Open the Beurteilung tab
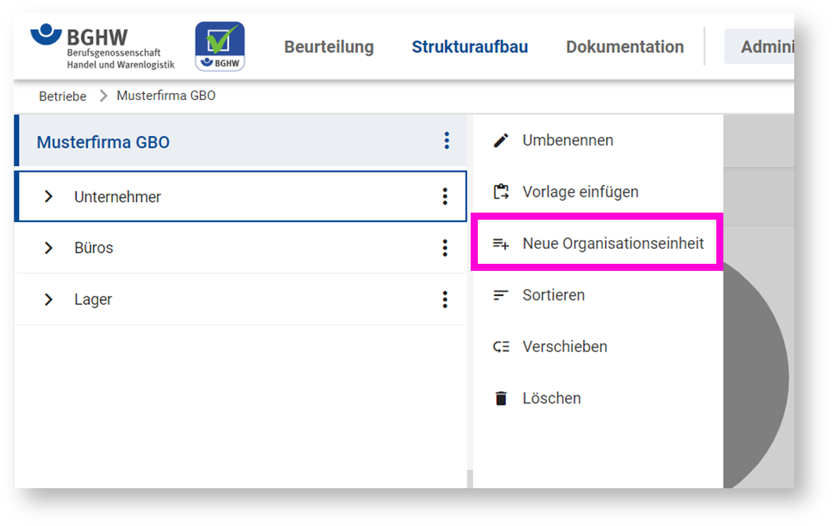Image resolution: width=832 pixels, height=526 pixels. tap(329, 47)
